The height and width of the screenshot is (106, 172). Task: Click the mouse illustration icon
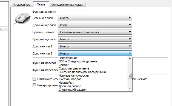[22, 19]
